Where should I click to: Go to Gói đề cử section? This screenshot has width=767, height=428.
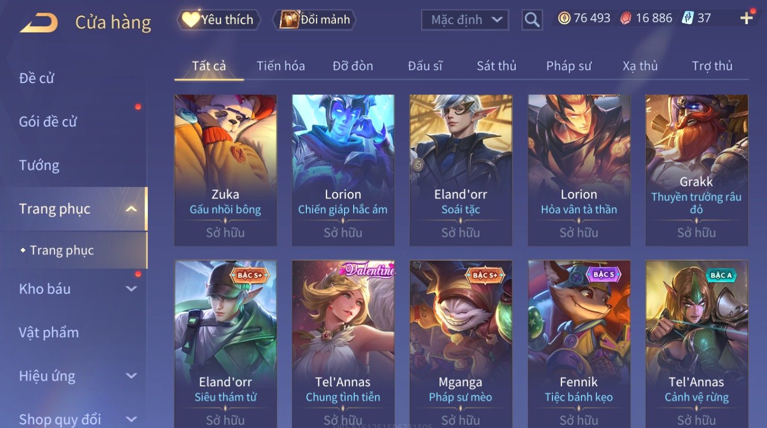click(48, 121)
